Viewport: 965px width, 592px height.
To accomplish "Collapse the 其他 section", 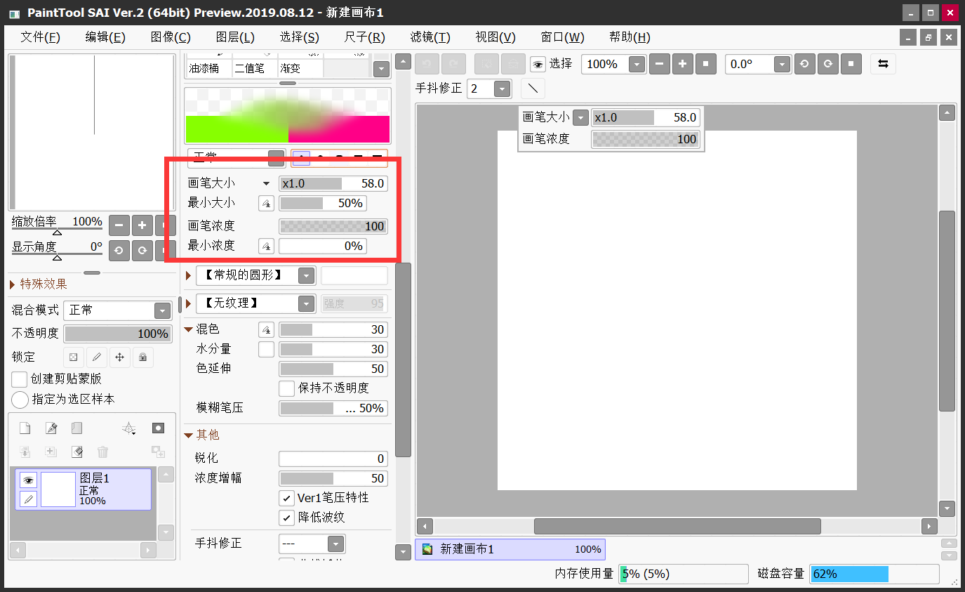I will coord(188,435).
